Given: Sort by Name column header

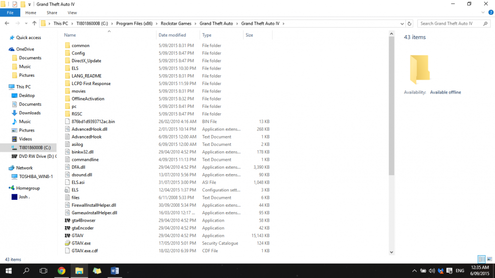Looking at the screenshot, I should (70, 35).
